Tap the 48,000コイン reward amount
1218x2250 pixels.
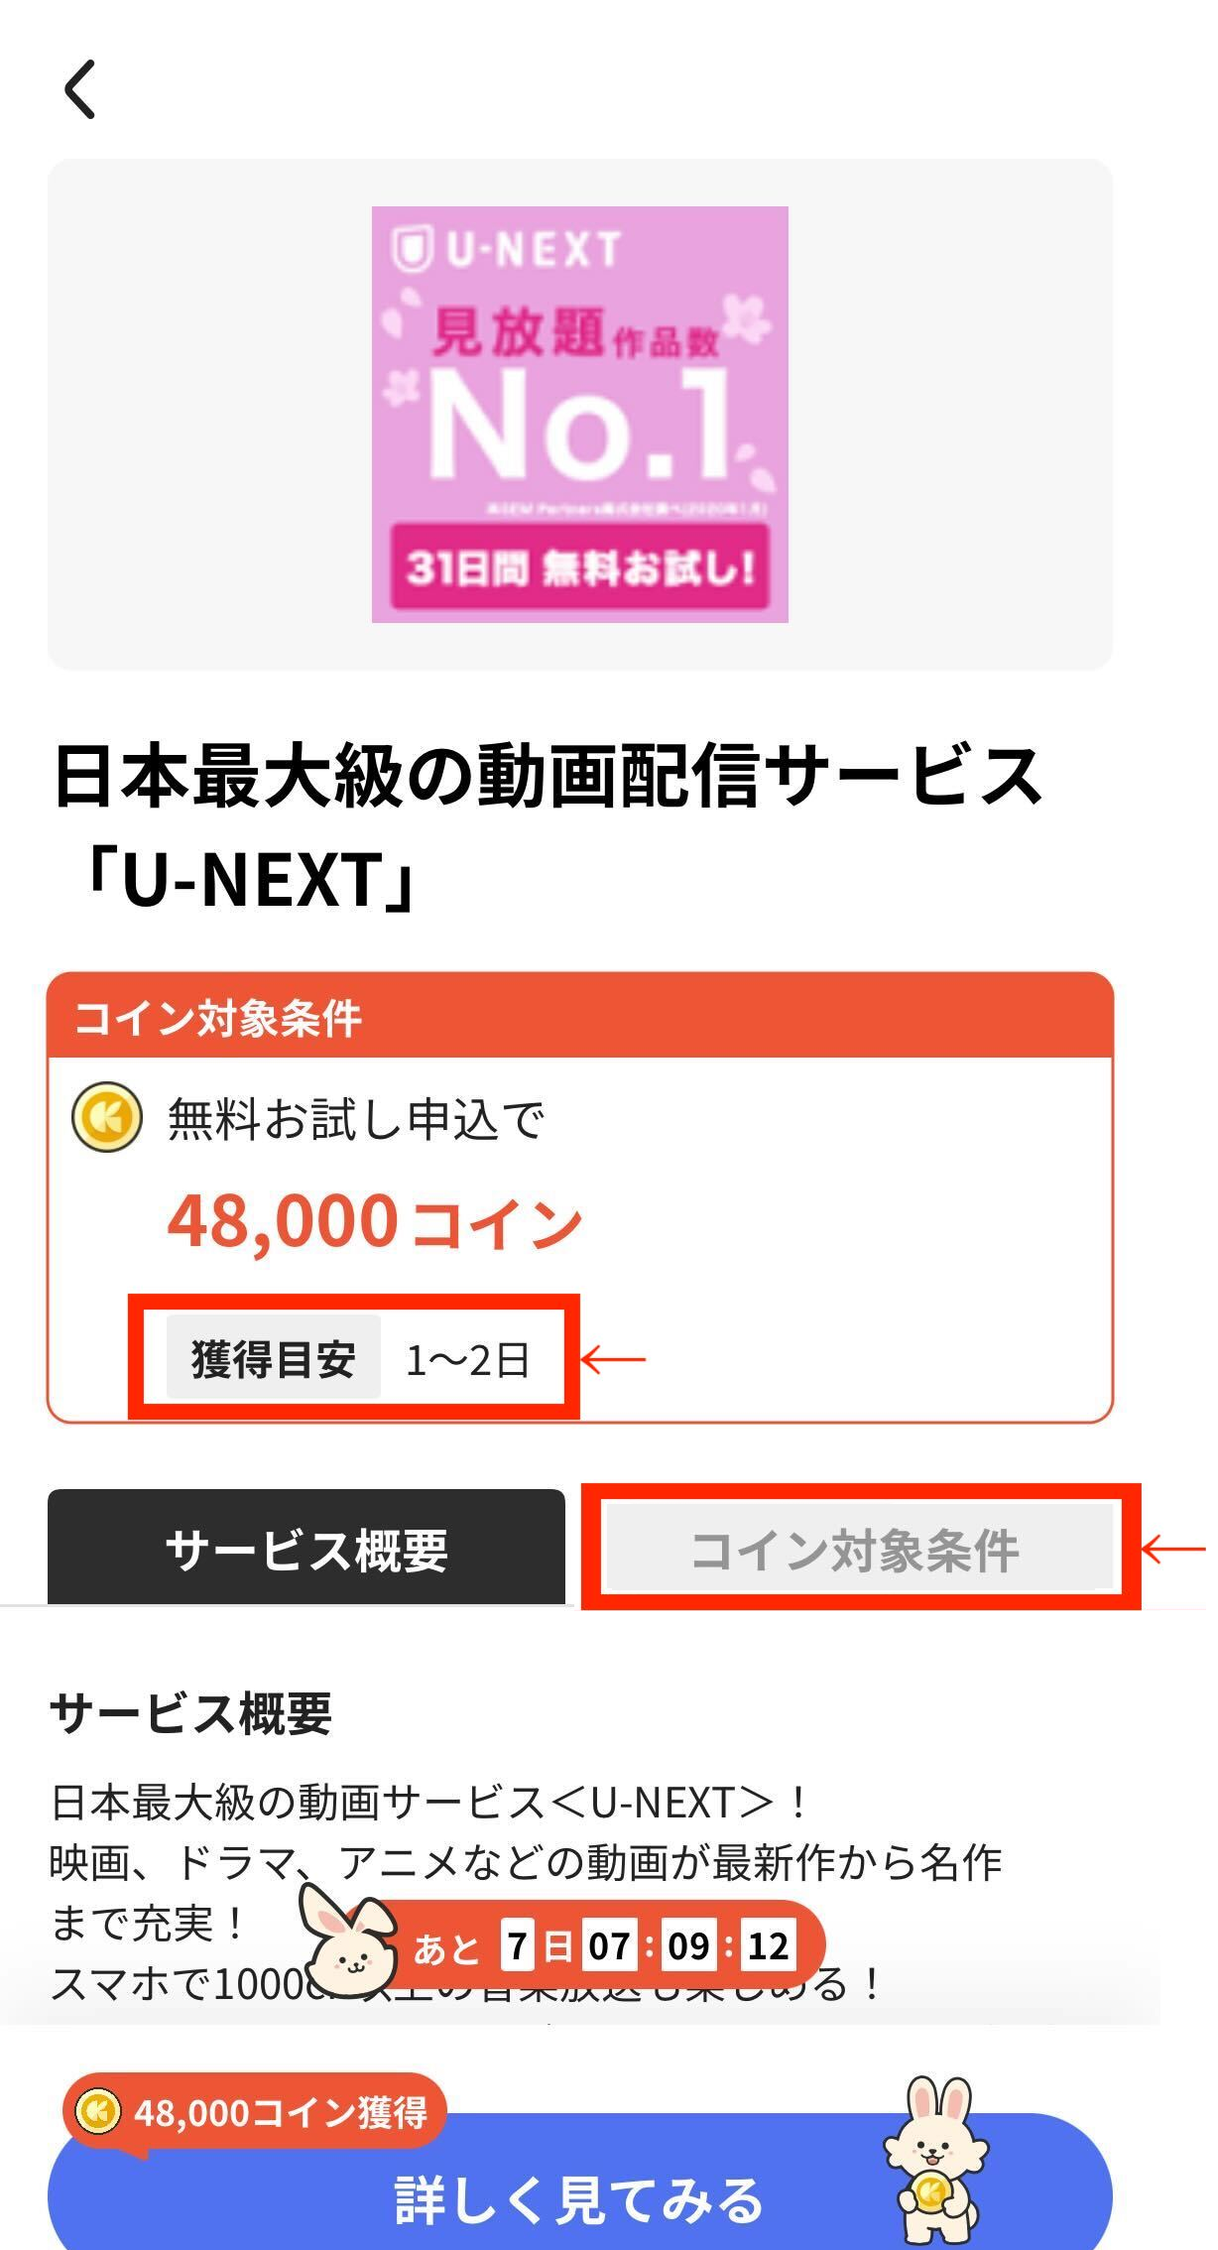[x=374, y=1220]
